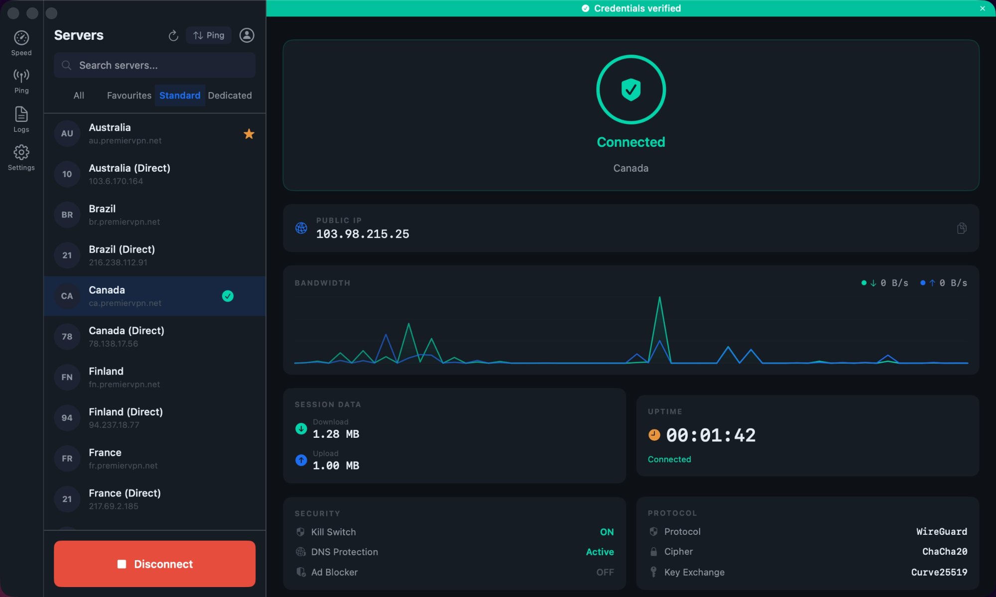This screenshot has width=996, height=597.
Task: Enable the Ad Blocker
Action: [605, 572]
